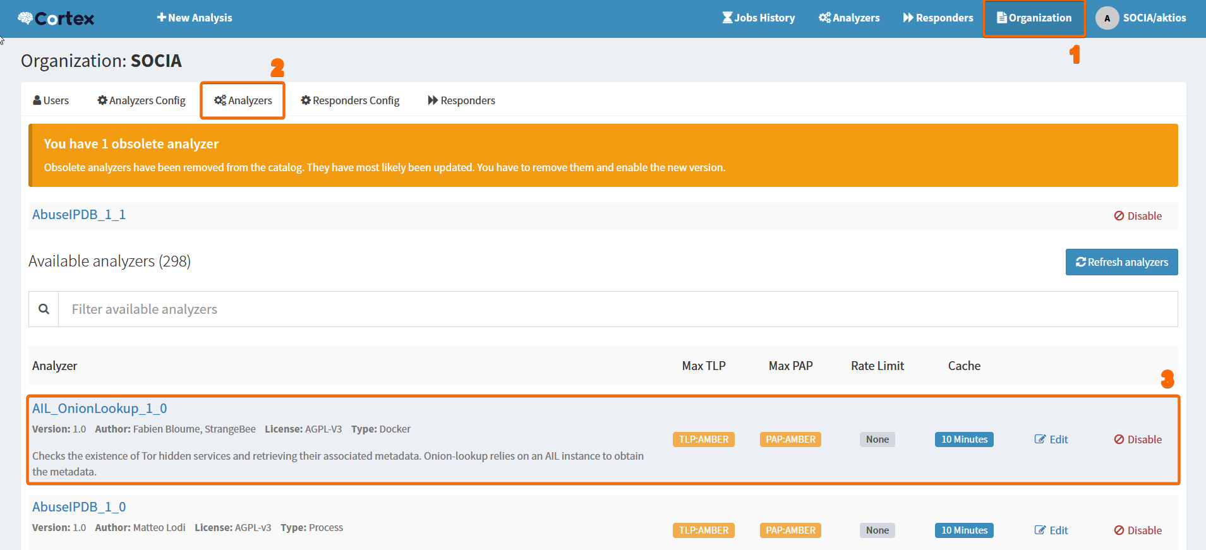Open Analyzers in top navigation bar
Viewport: 1206px width, 550px height.
click(x=849, y=18)
